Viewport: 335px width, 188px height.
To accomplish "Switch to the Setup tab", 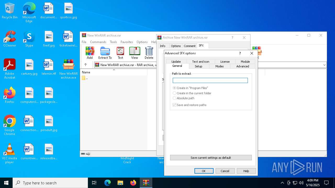I will click(198, 66).
